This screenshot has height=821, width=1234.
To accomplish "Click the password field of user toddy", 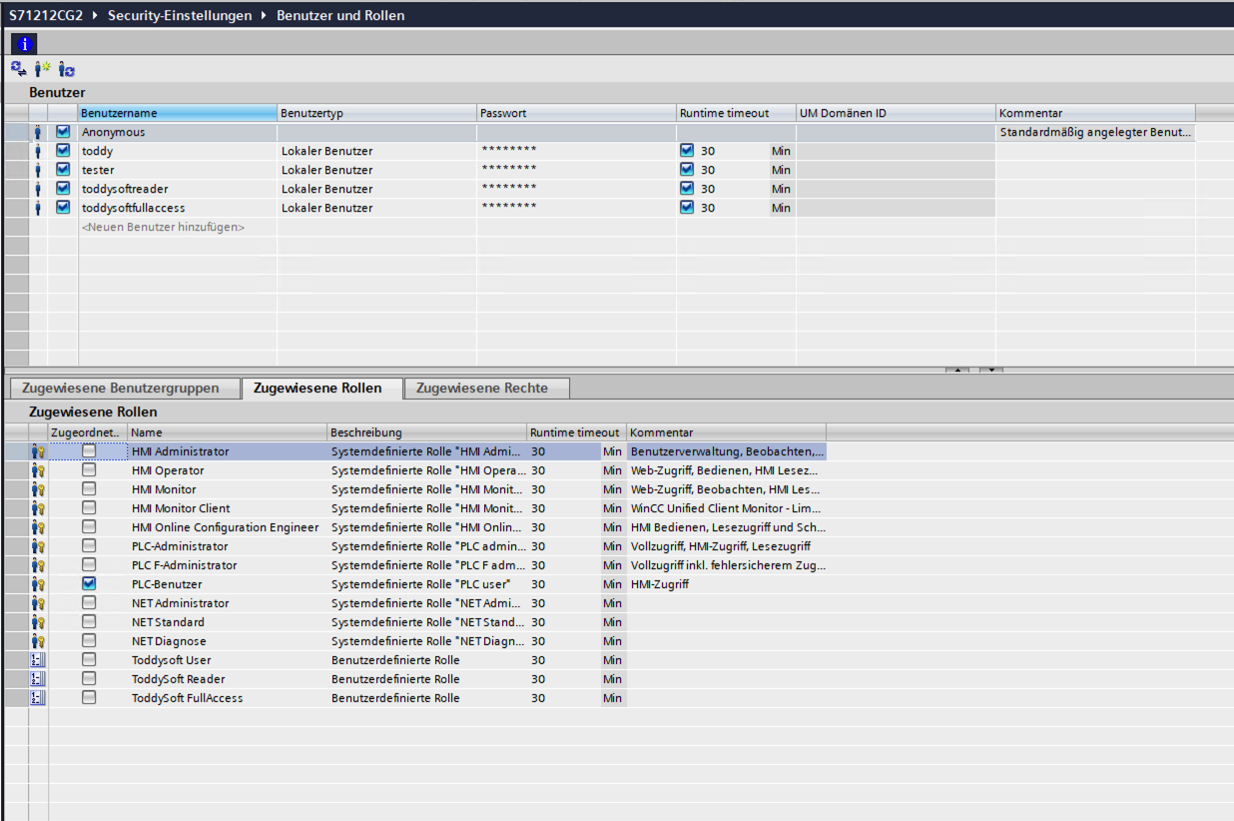I will tap(576, 151).
